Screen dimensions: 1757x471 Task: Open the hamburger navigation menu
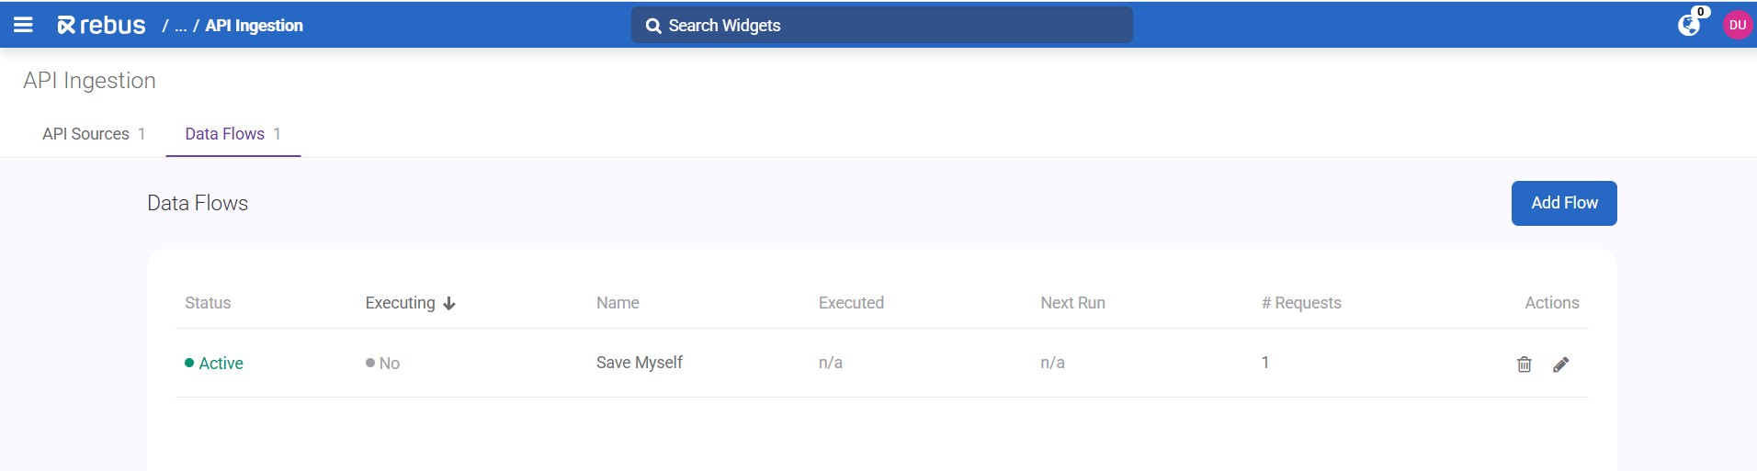point(23,25)
